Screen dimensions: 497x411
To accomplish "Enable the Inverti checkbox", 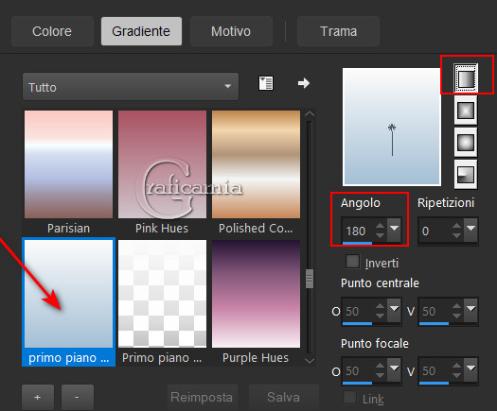I will [x=352, y=262].
